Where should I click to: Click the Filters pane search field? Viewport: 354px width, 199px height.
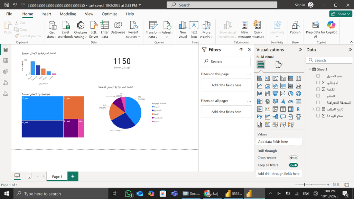(226, 61)
